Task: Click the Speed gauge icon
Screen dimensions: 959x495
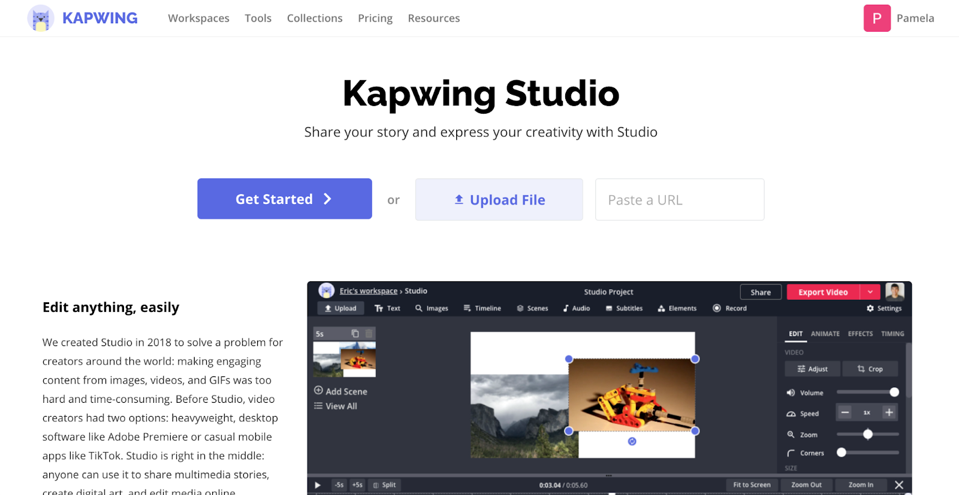Action: pos(791,414)
